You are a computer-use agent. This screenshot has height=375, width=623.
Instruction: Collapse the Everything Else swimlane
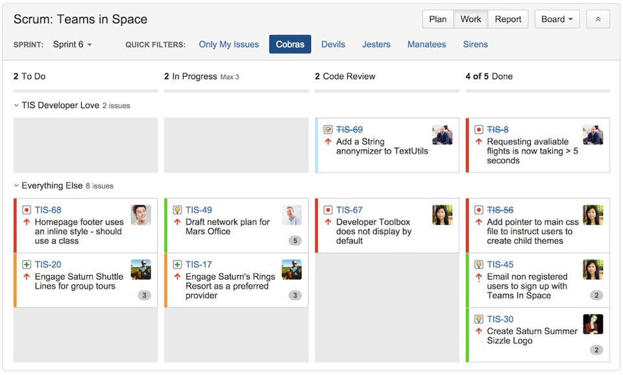pyautogui.click(x=16, y=186)
